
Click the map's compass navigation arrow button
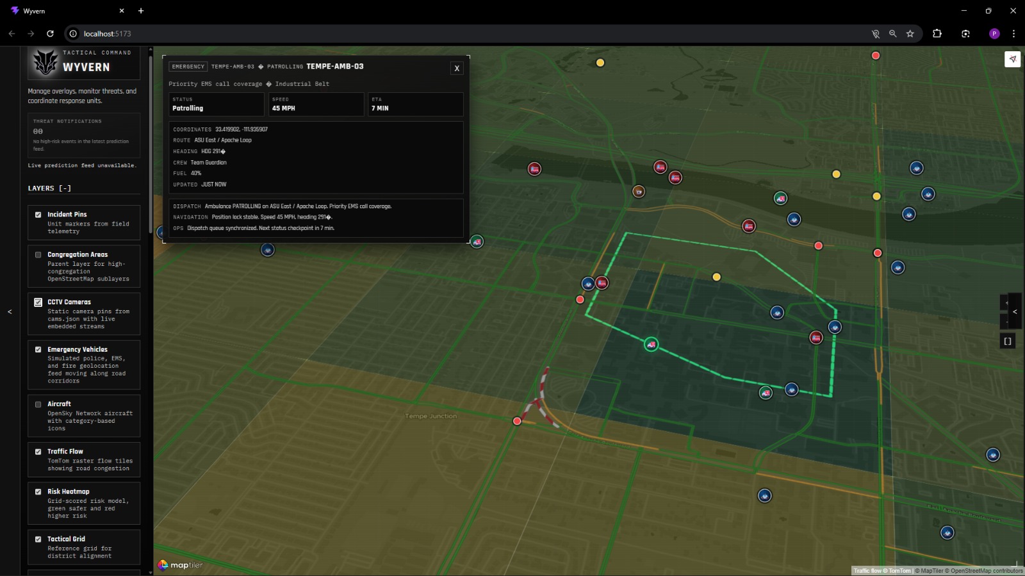click(1012, 59)
